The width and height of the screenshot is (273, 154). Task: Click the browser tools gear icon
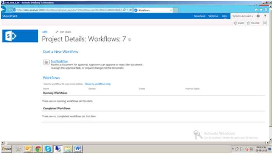click(266, 10)
